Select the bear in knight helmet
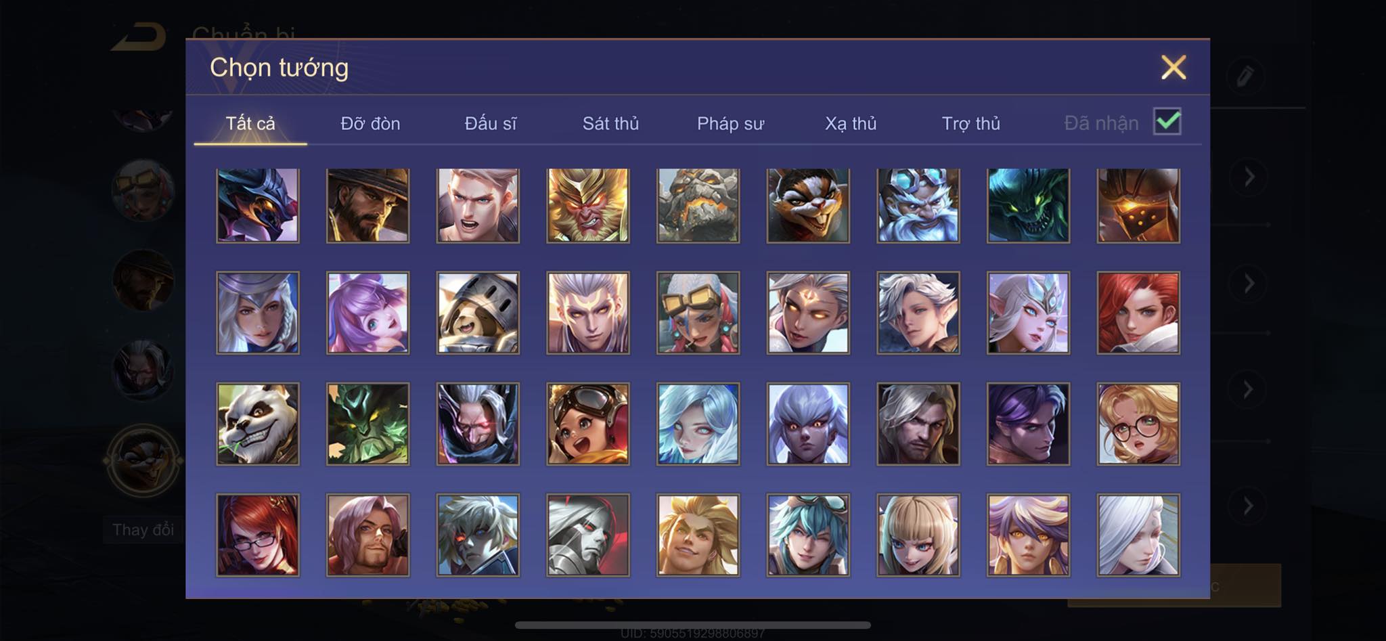1386x641 pixels. [x=478, y=313]
